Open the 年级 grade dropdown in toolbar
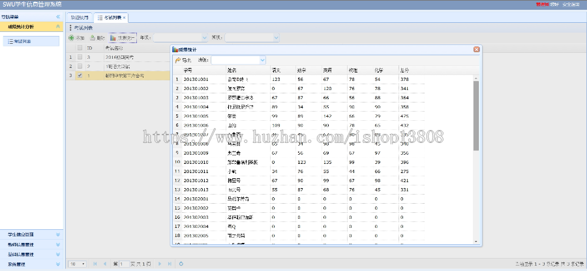Viewport: 587px width, 271px height. tap(204, 37)
